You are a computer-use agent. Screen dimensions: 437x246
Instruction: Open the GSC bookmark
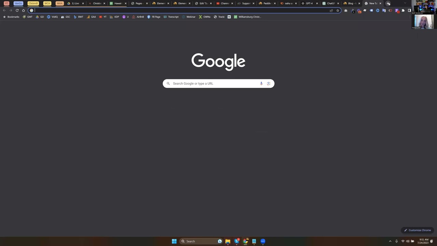(66, 17)
